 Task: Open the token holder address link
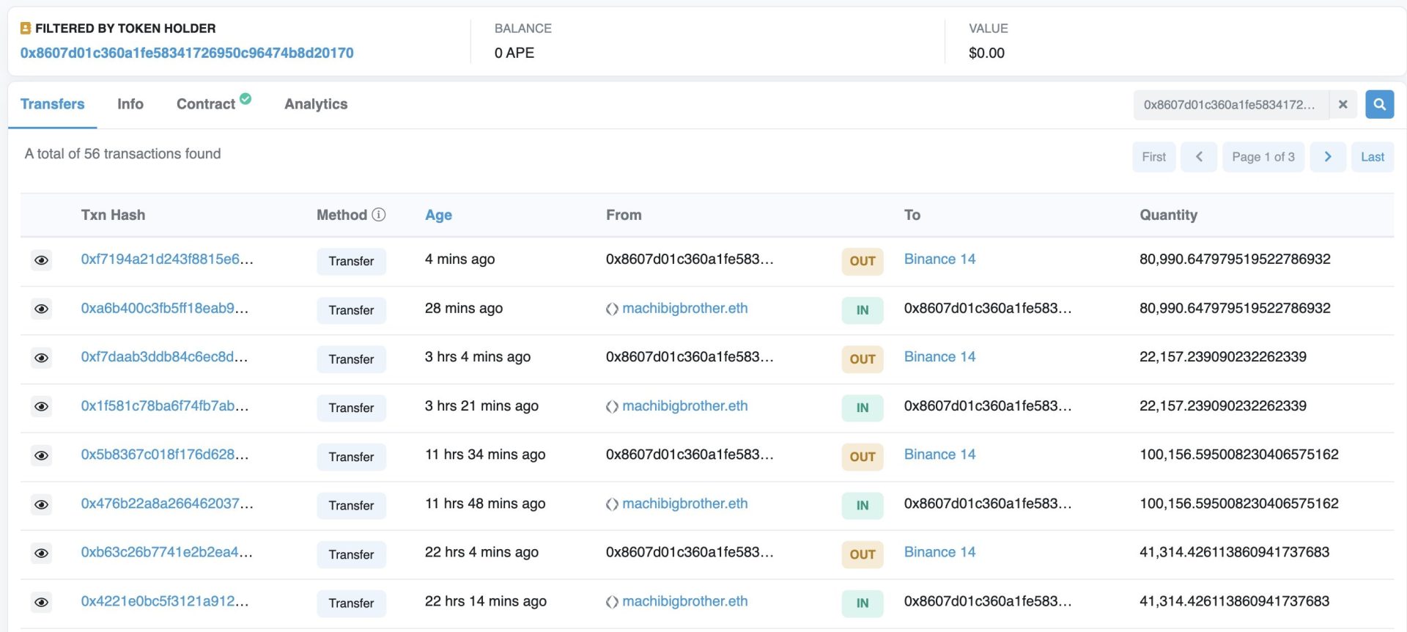(187, 53)
